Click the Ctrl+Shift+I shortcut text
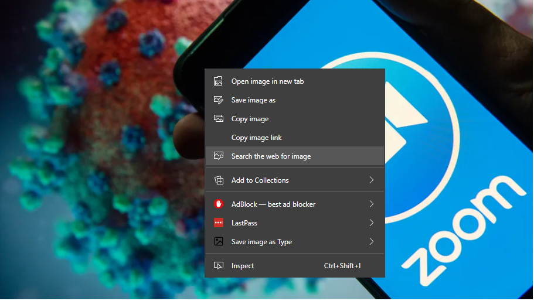Image resolution: width=534 pixels, height=301 pixels. pyautogui.click(x=342, y=266)
